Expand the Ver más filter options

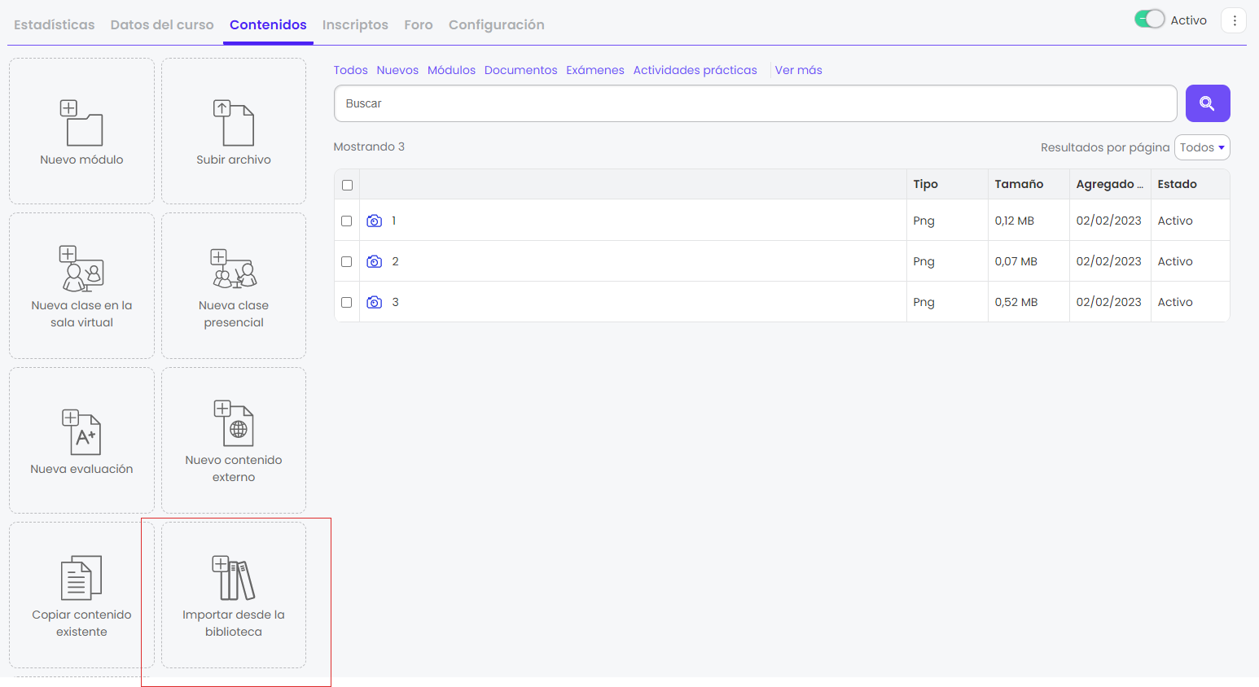798,70
